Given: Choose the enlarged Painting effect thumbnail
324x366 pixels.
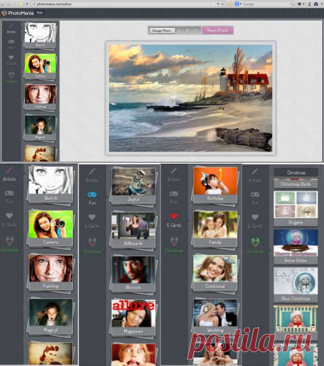Looking at the screenshot, I should click(x=50, y=272).
